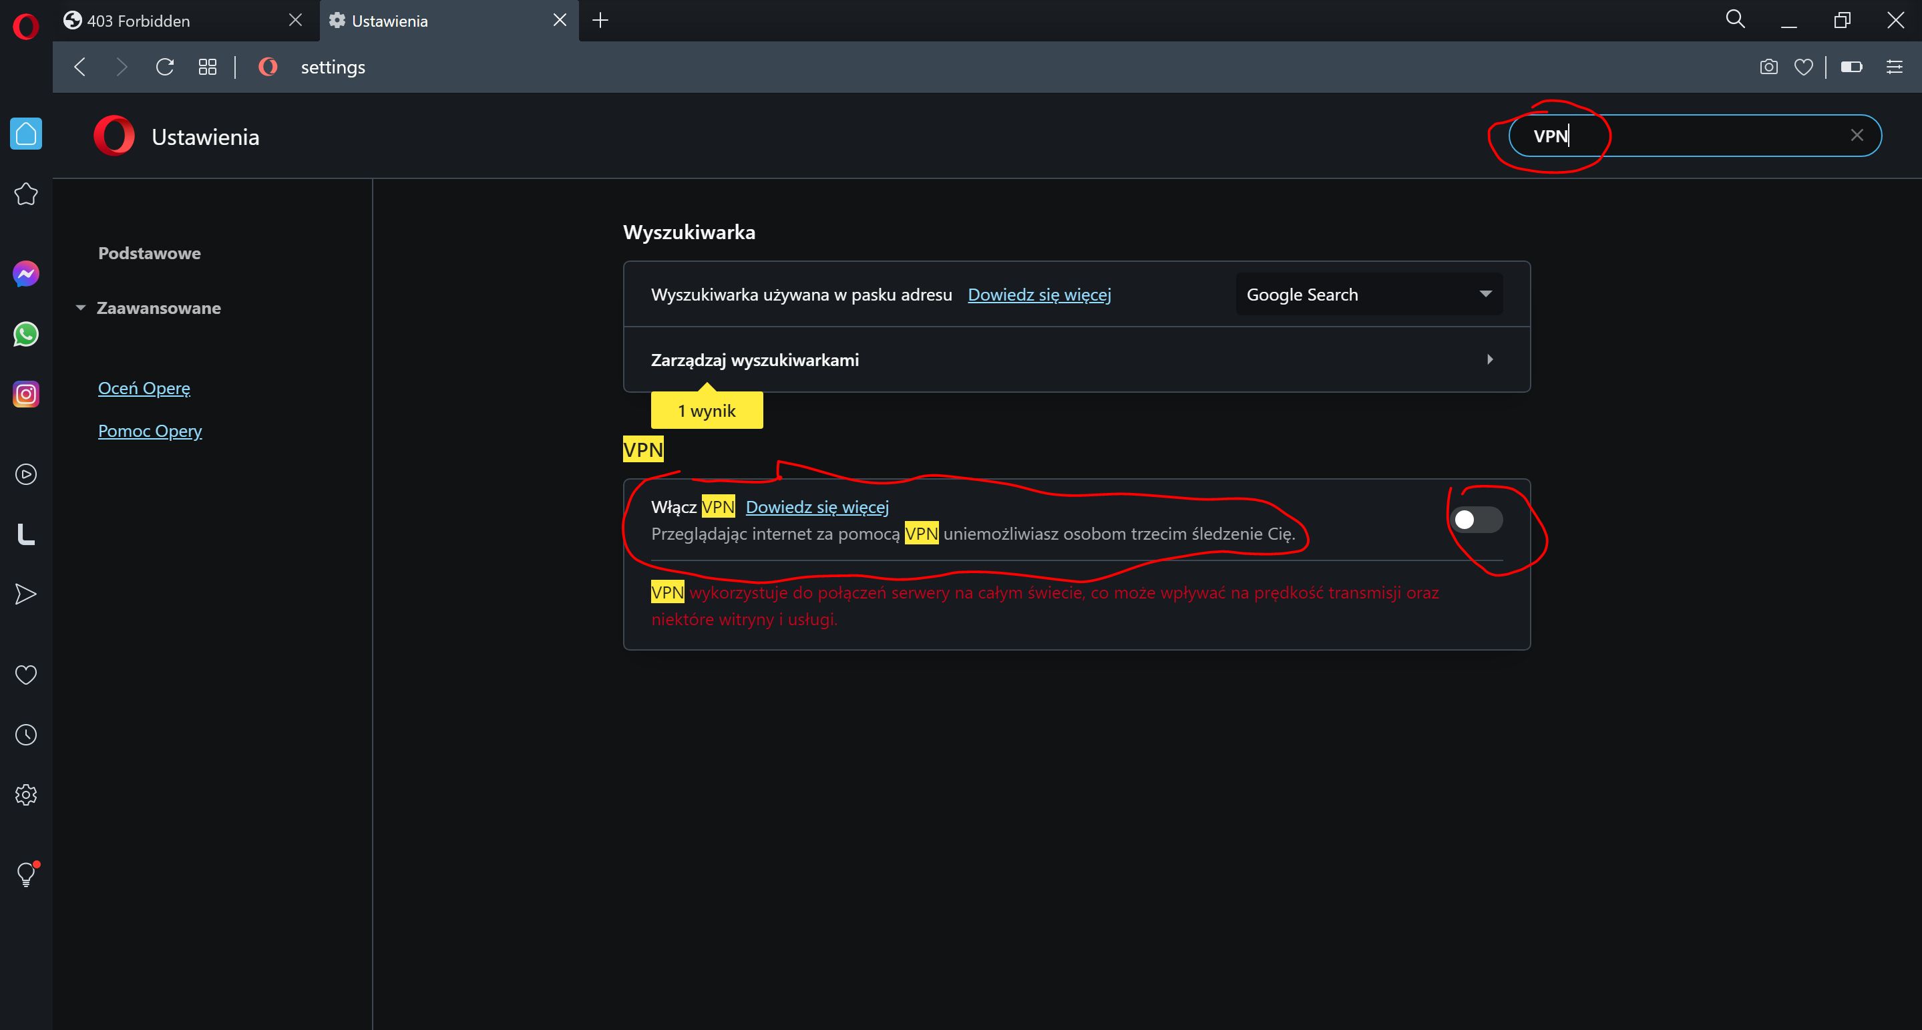Open the Google Search engine dropdown
The image size is (1922, 1030).
point(1368,294)
